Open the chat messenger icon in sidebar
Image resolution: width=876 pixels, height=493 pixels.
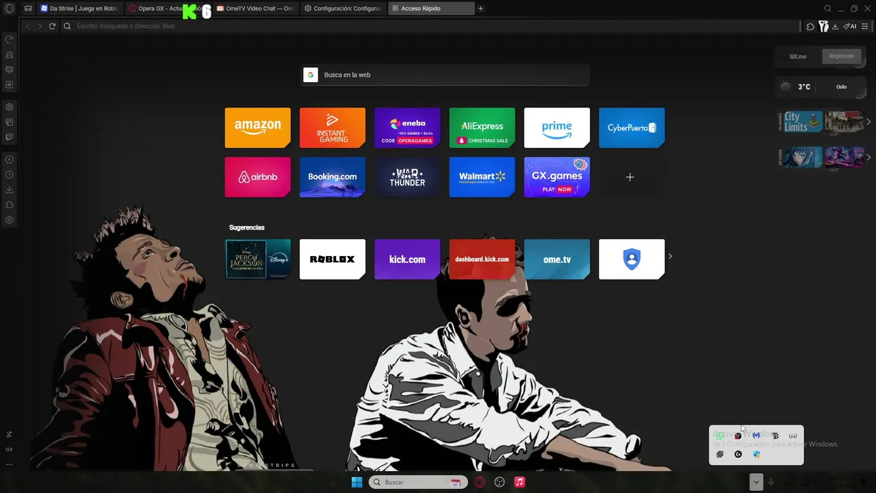pyautogui.click(x=10, y=122)
